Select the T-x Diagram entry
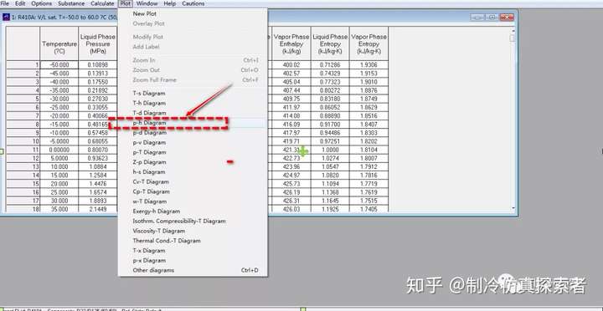Image resolution: width=603 pixels, height=311 pixels. [x=193, y=250]
